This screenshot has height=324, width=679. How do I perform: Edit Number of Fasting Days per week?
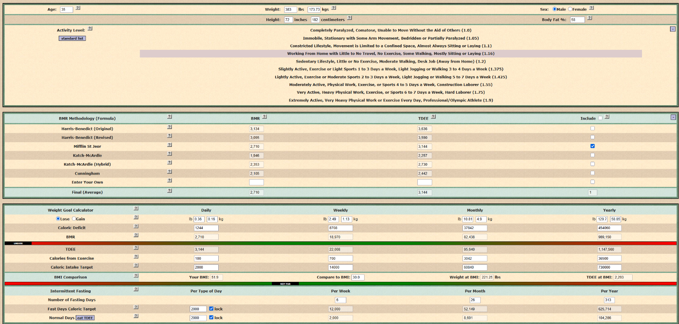coord(340,300)
